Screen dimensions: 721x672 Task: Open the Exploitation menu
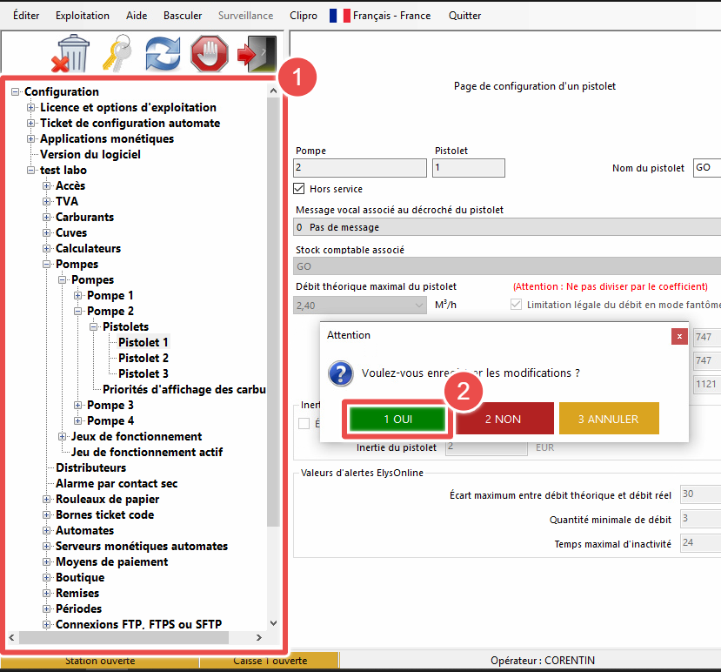[x=83, y=16]
